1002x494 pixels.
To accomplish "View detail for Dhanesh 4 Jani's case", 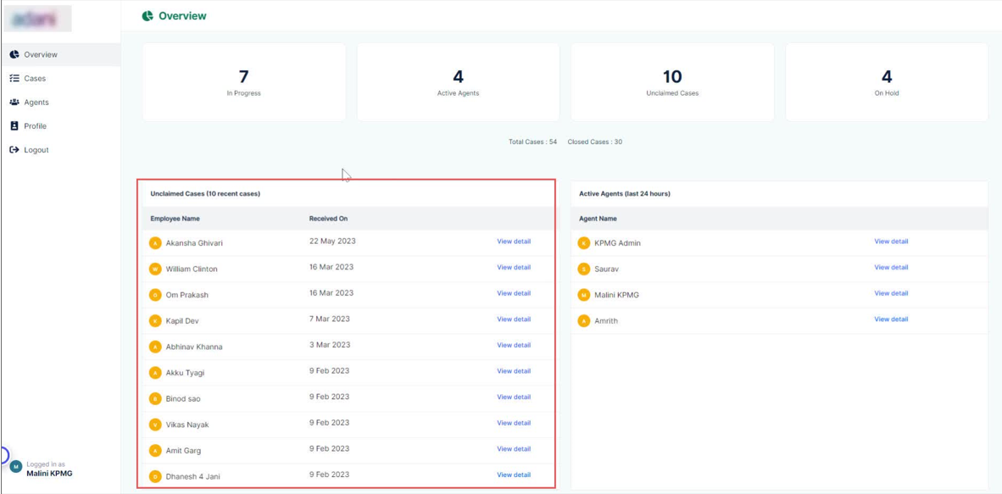I will (514, 475).
